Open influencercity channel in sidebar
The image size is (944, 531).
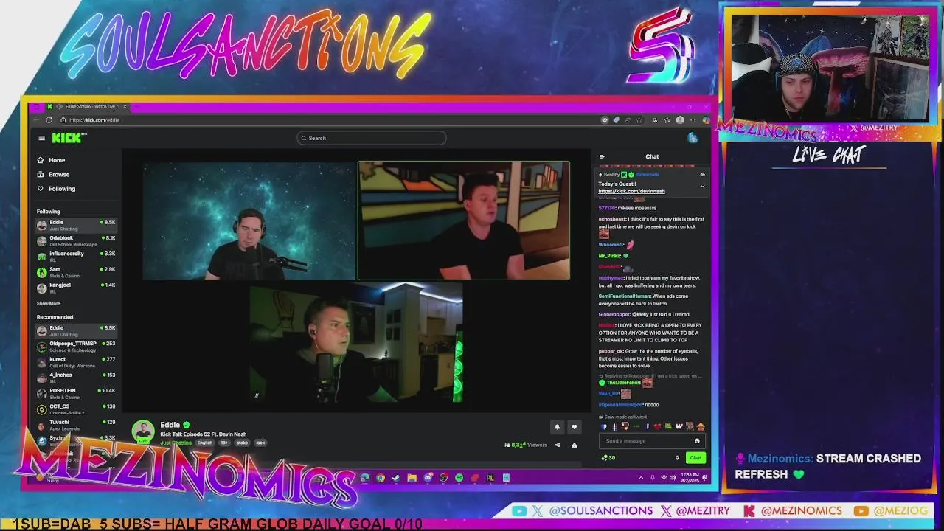click(x=77, y=256)
